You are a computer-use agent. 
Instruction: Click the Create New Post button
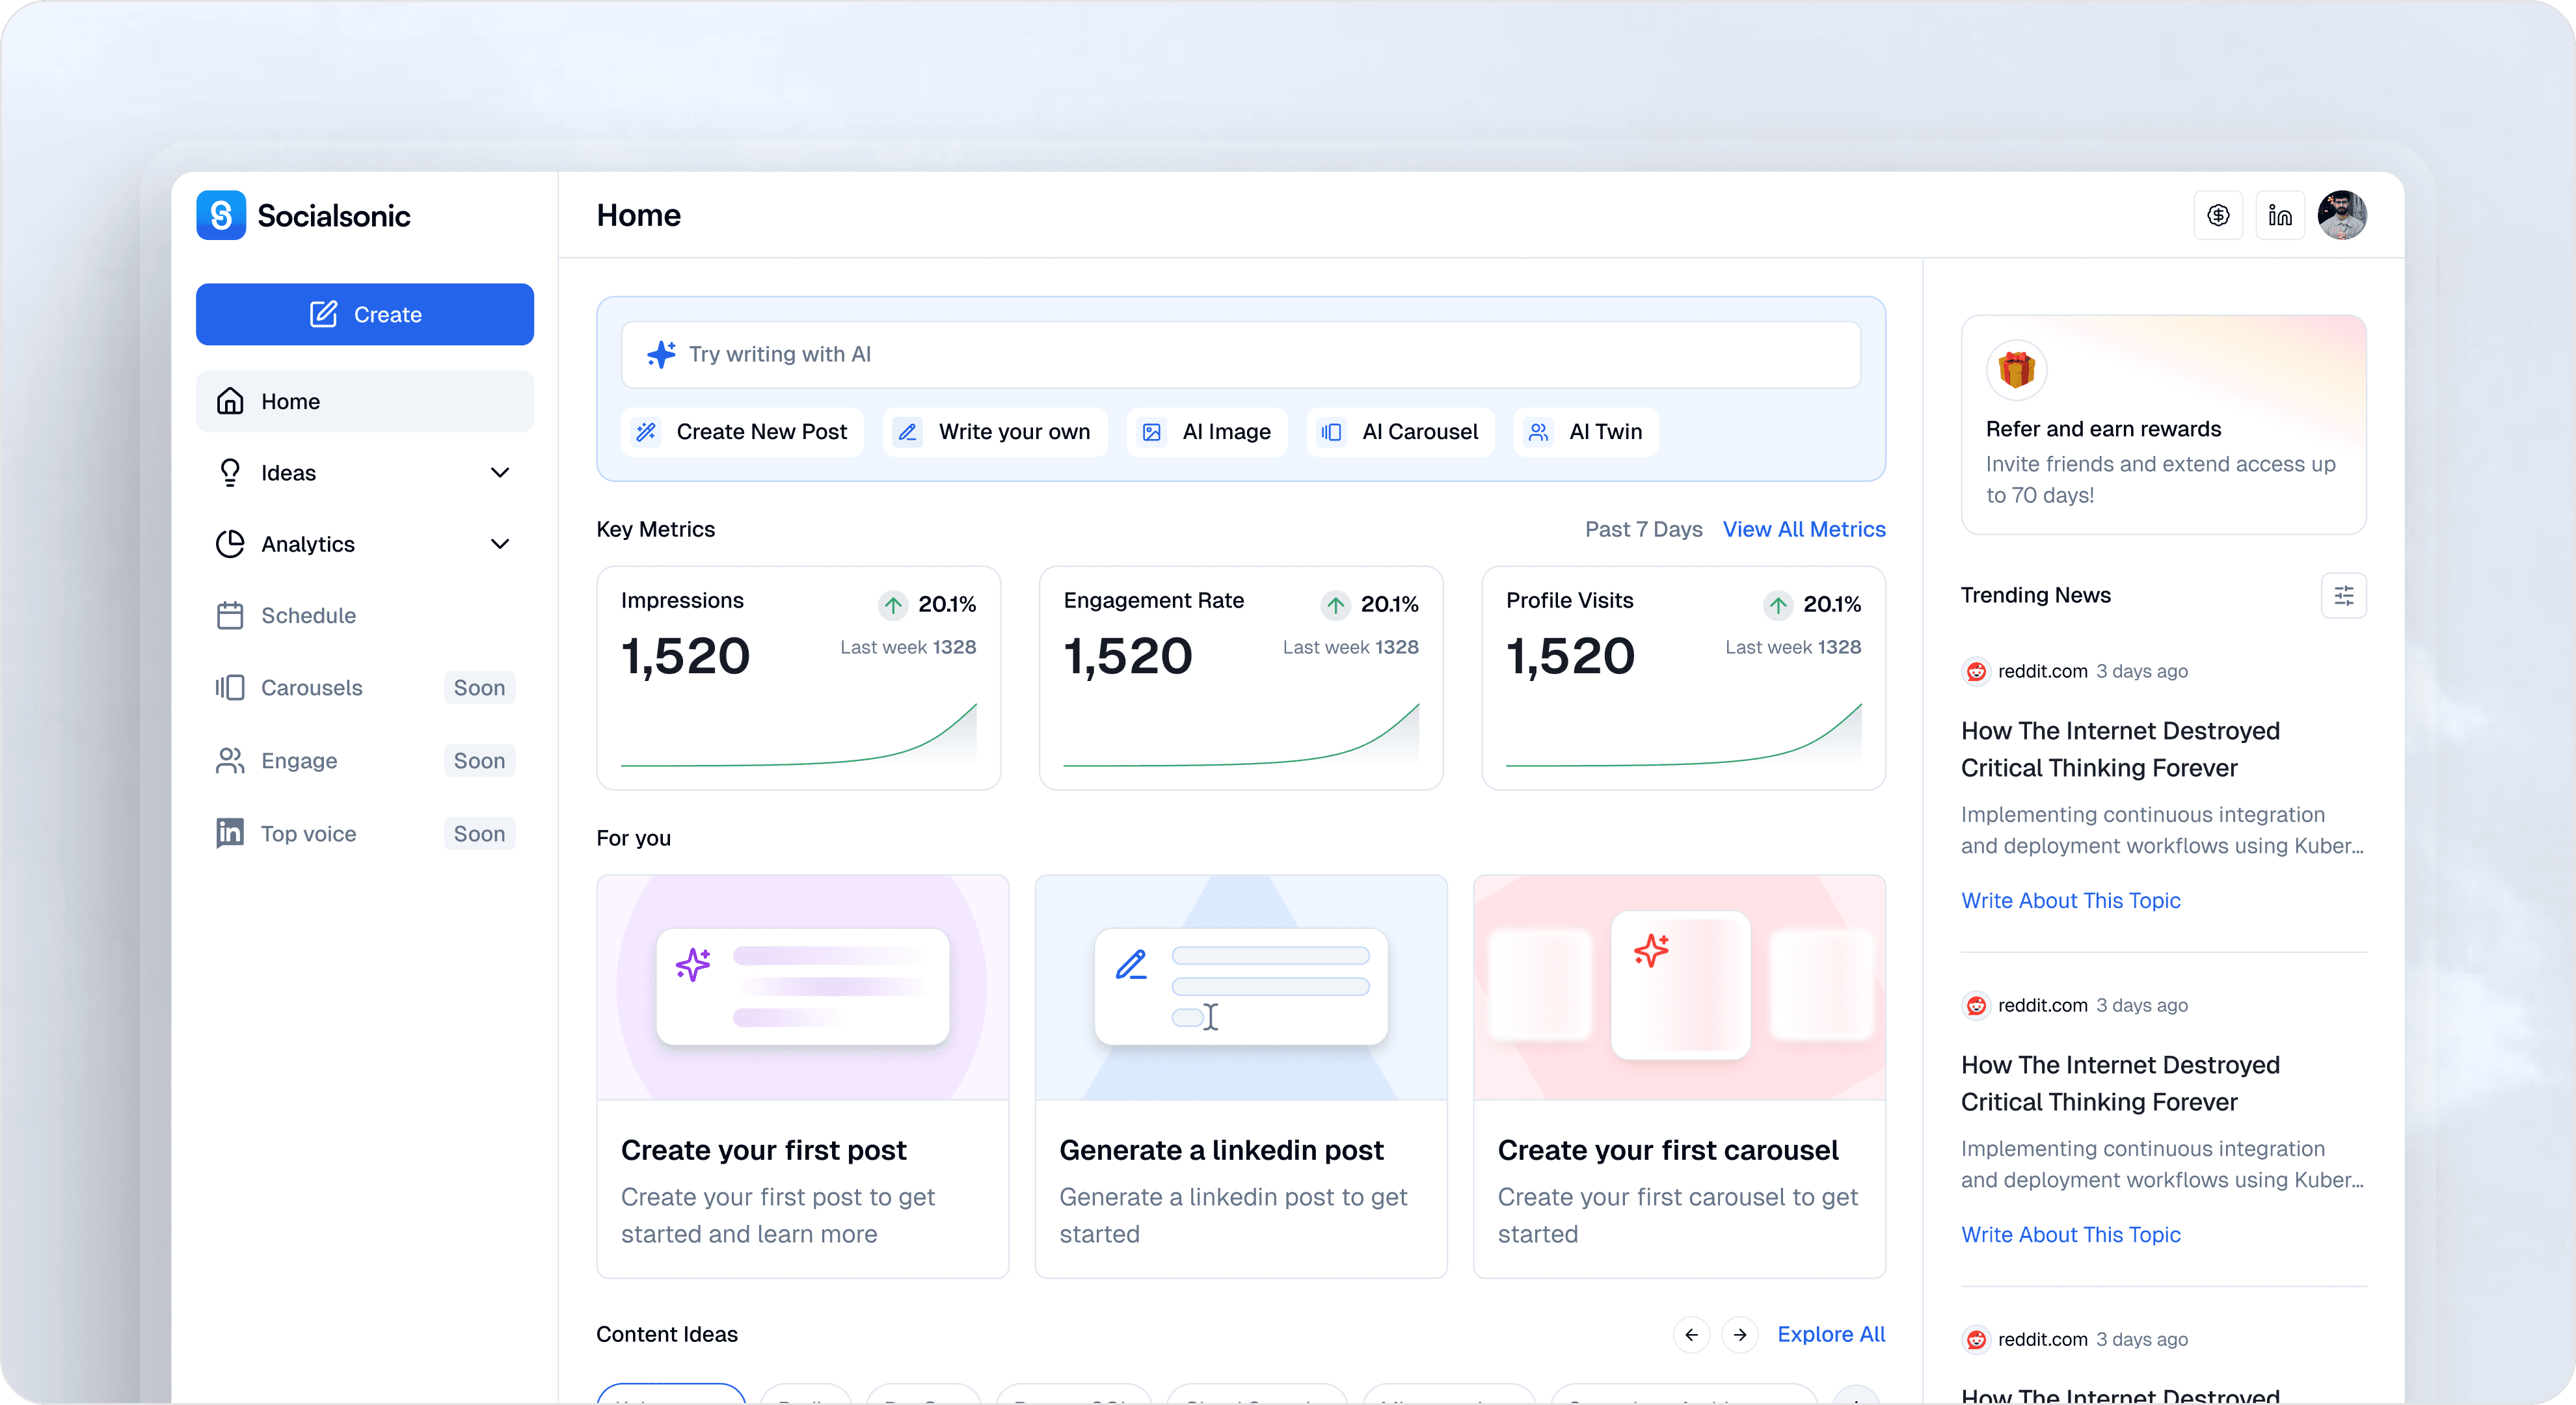(x=742, y=432)
